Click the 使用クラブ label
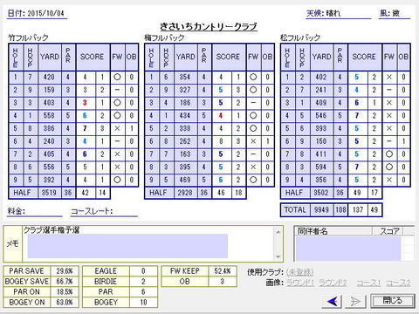419x314 pixels. (x=265, y=272)
